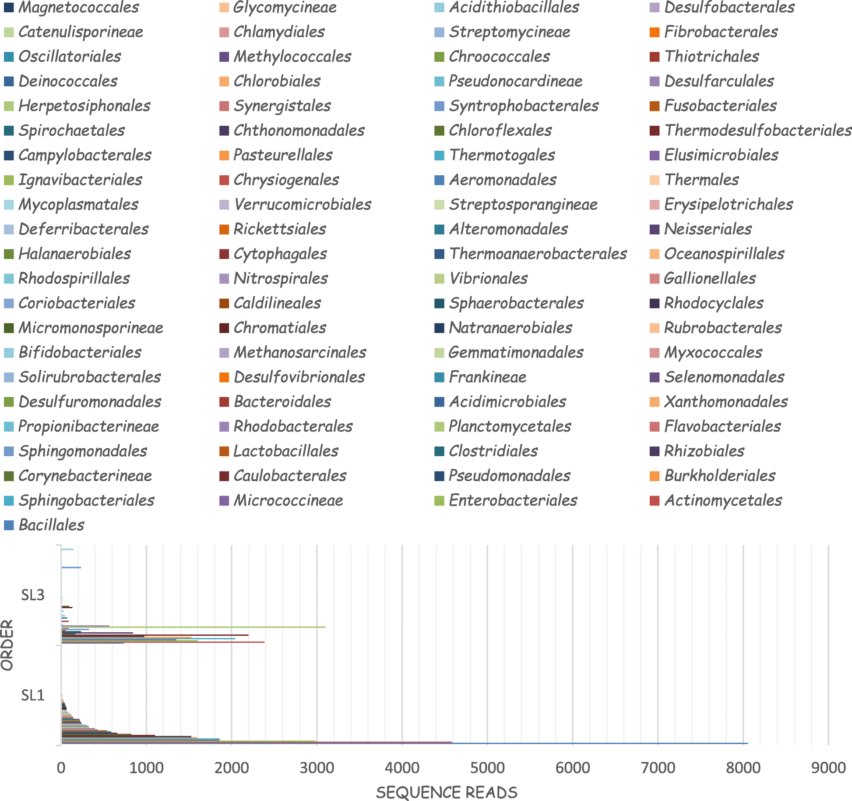Click the Desulfarculales legend label
Screen dimensions: 852x801
point(719,81)
